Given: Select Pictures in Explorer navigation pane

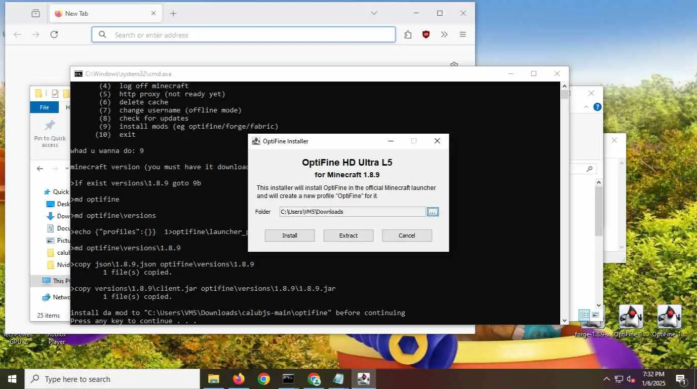Looking at the screenshot, I should (x=58, y=241).
